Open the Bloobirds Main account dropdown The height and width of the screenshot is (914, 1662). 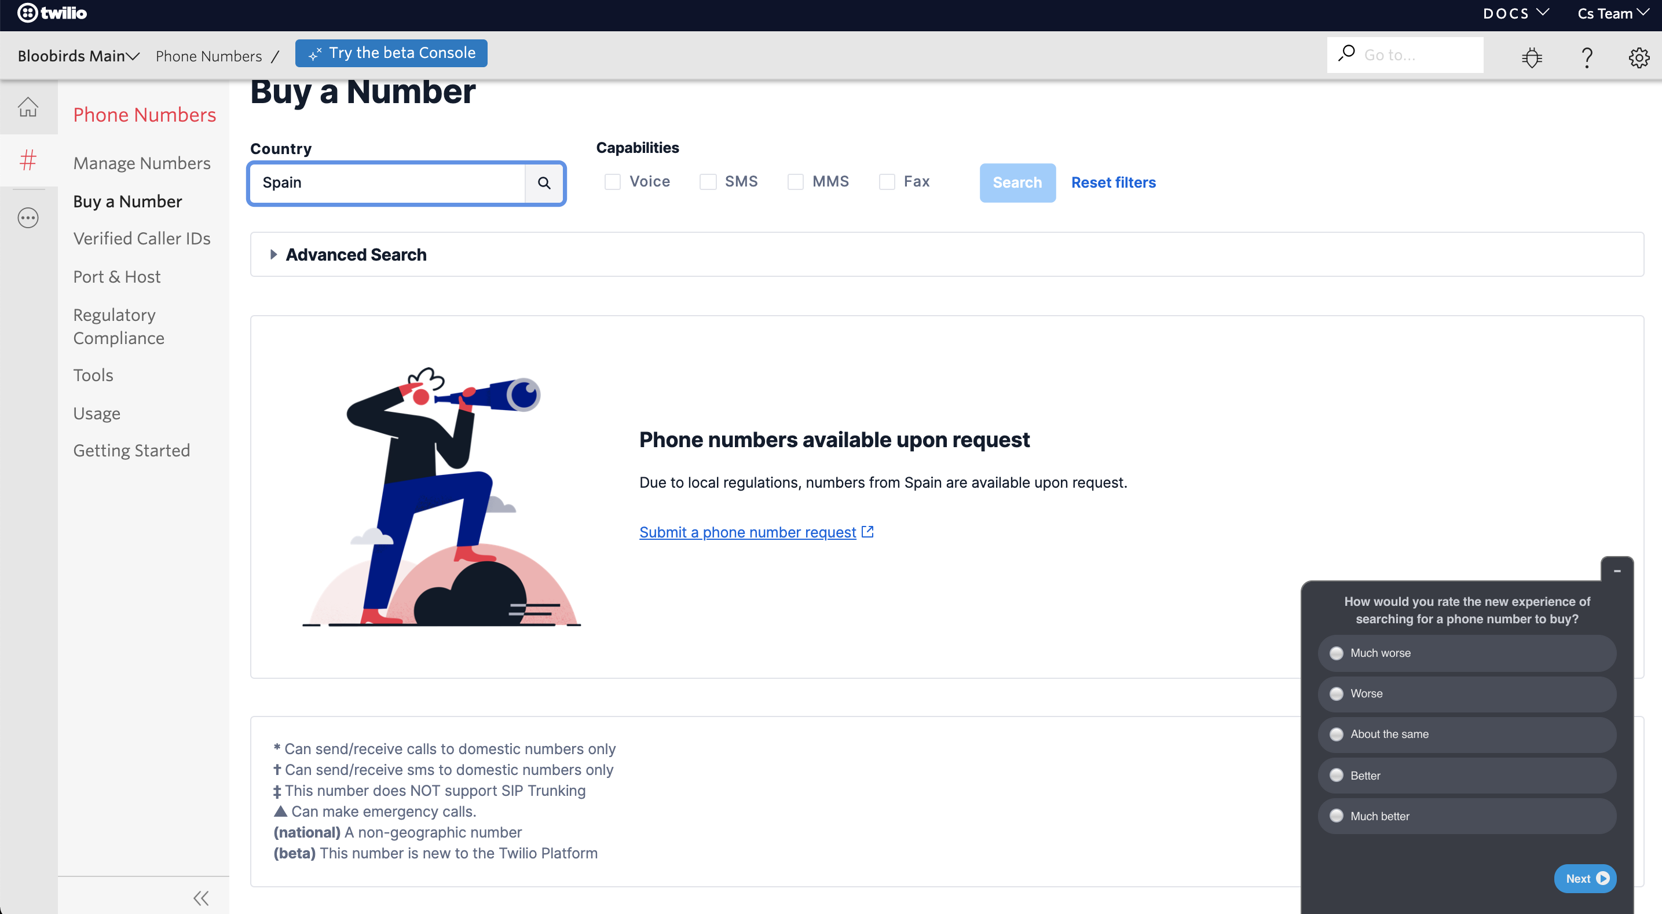tap(79, 56)
